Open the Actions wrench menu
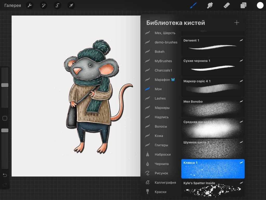This screenshot has height=200, width=266. [30, 5]
